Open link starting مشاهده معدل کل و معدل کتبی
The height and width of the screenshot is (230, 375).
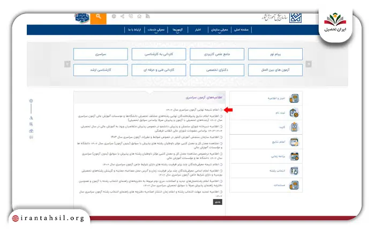(149, 145)
